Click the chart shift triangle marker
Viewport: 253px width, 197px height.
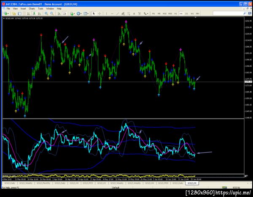(196, 17)
